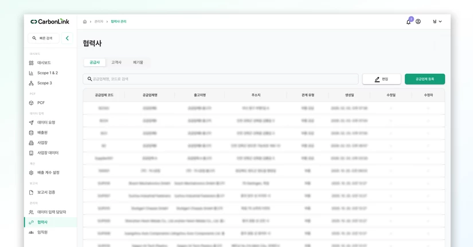Select 데이터 입력 담당자 menu item
Image resolution: width=473 pixels, height=247 pixels.
tap(50, 212)
